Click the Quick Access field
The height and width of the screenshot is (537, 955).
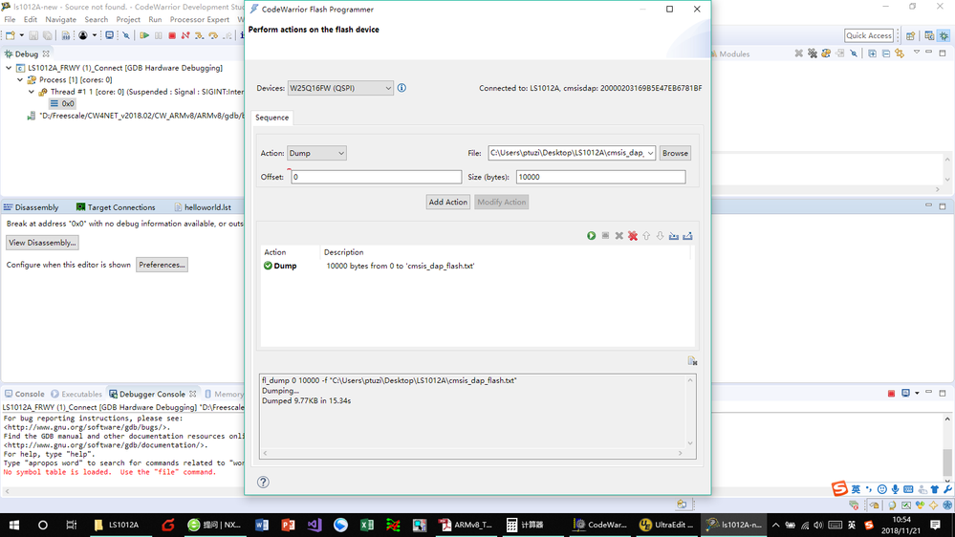click(x=869, y=35)
